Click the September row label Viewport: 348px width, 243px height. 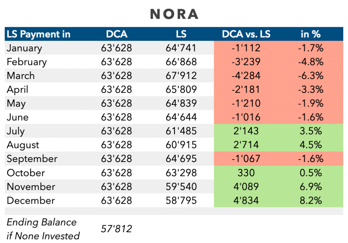32,159
